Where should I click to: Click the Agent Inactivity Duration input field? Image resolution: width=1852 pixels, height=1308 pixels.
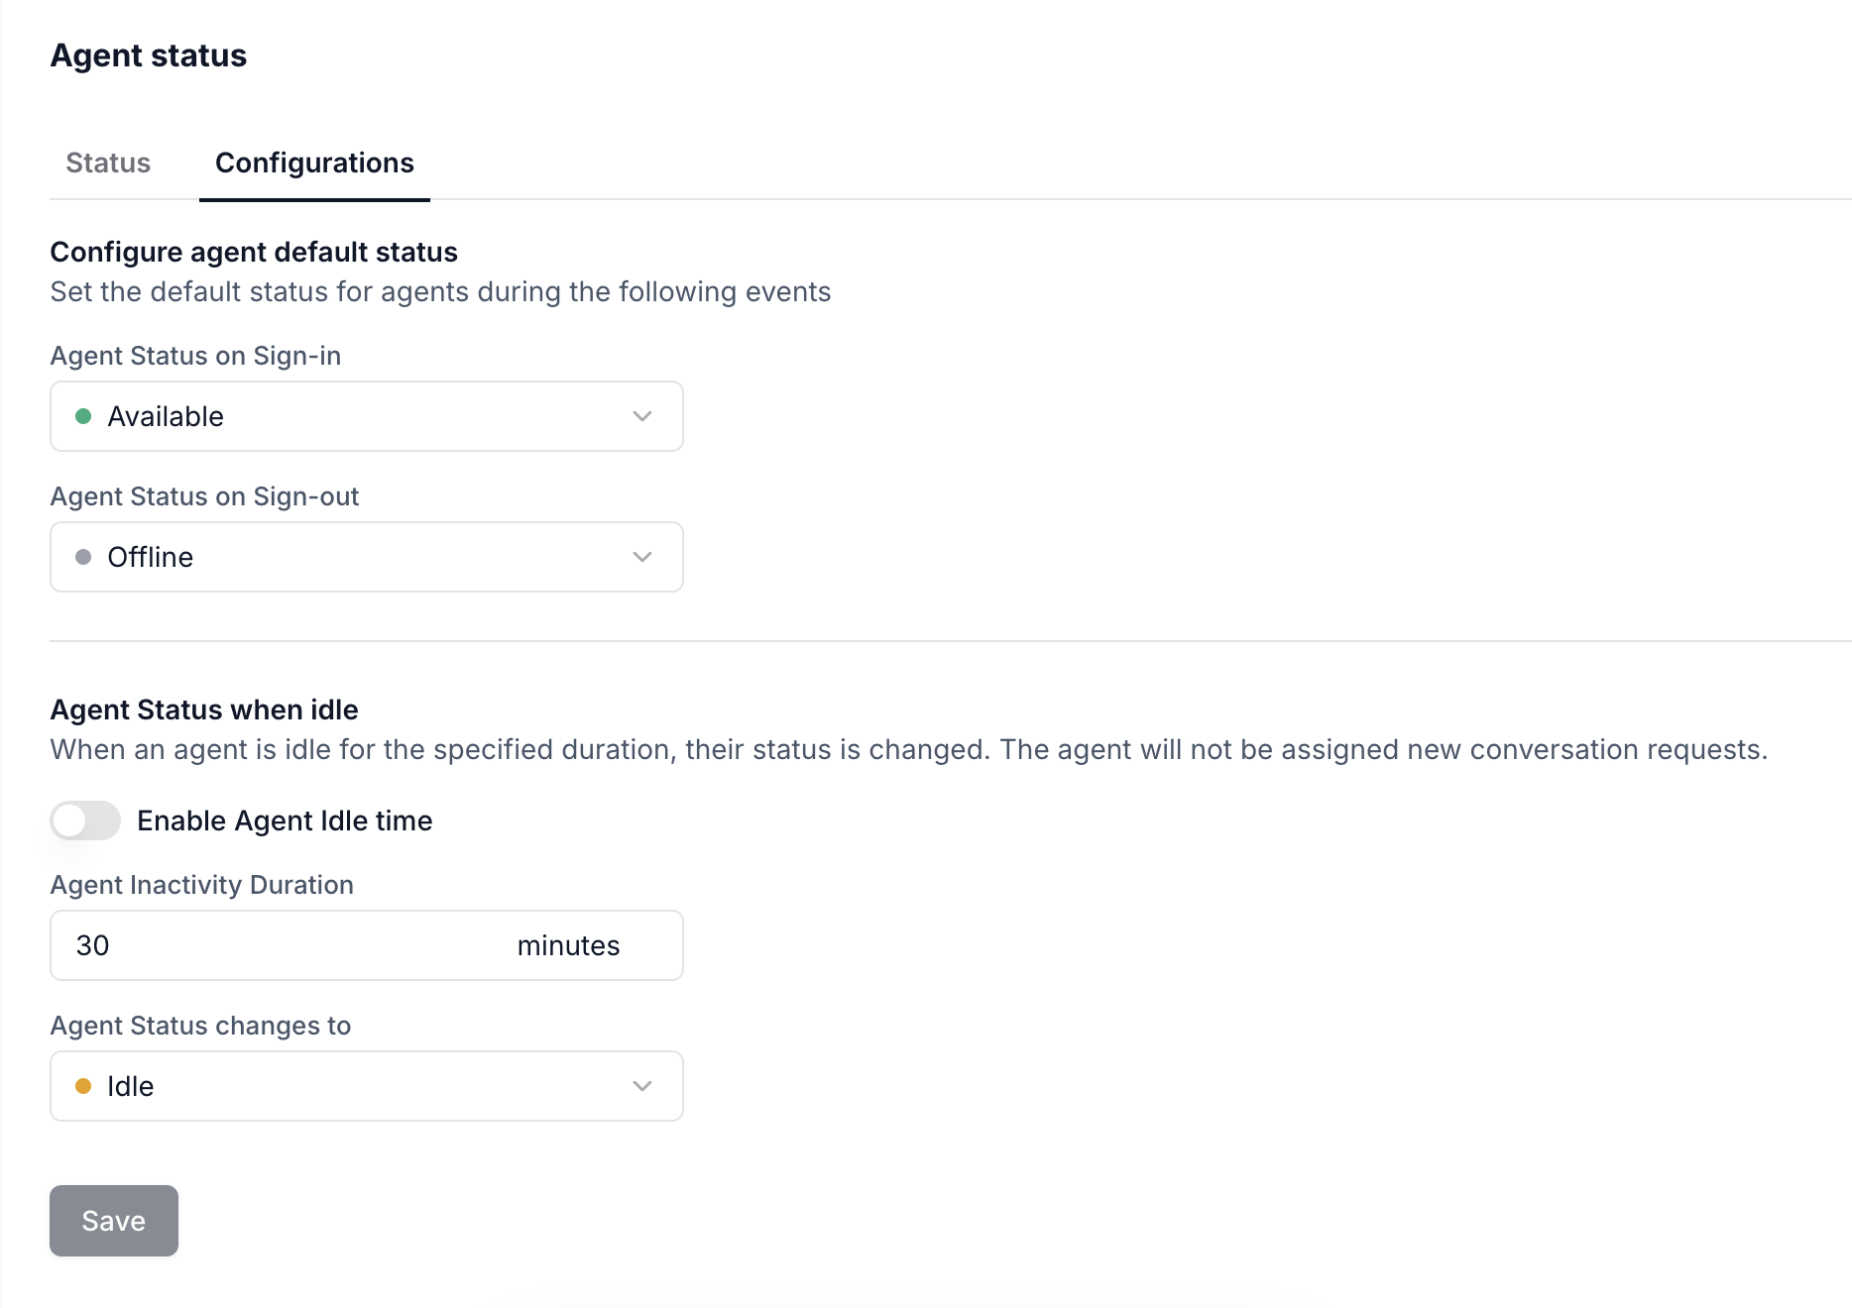coord(367,945)
